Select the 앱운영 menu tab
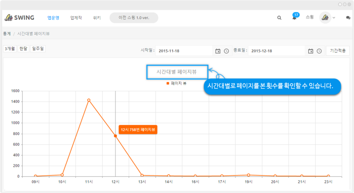354x193 pixels. pos(53,18)
